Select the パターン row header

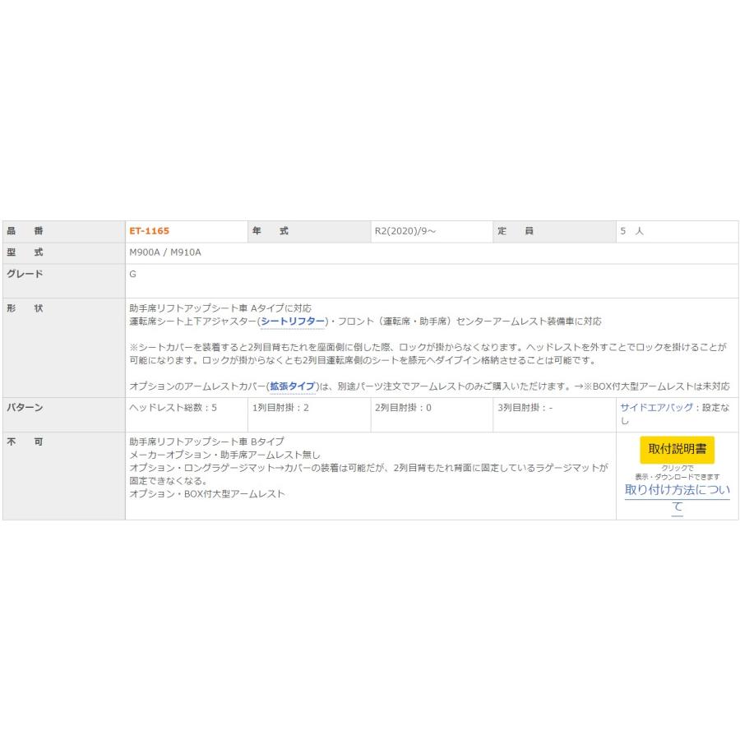[x=25, y=407]
